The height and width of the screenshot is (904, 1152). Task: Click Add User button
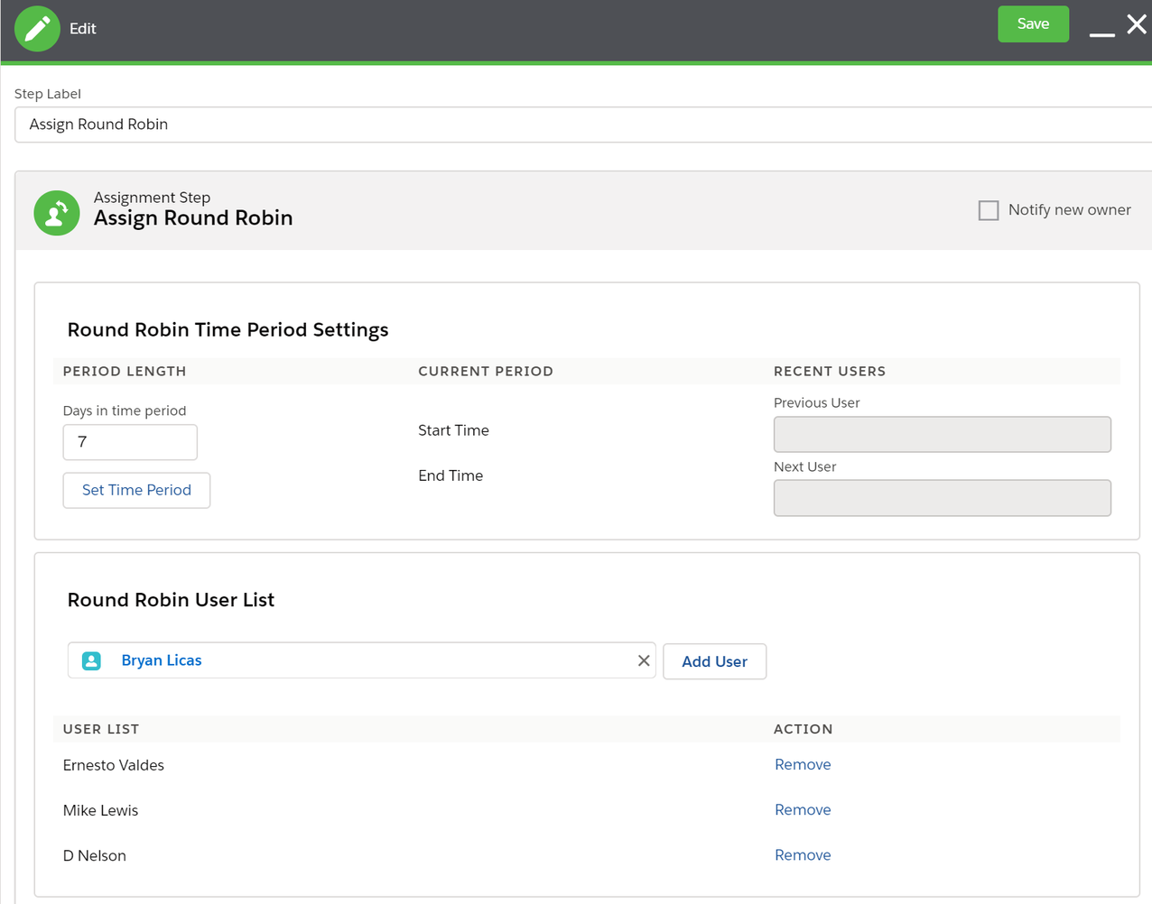[x=714, y=661]
